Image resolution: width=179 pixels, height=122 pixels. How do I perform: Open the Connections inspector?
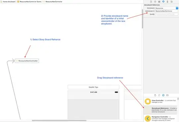(x=171, y=2)
